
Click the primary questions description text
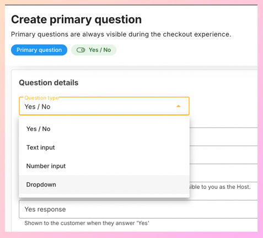point(121,34)
